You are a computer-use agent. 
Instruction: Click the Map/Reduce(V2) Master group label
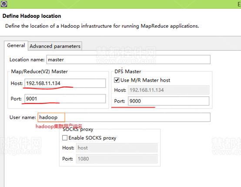(x=39, y=72)
